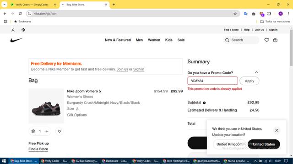Open the Men menu

pos(139,40)
